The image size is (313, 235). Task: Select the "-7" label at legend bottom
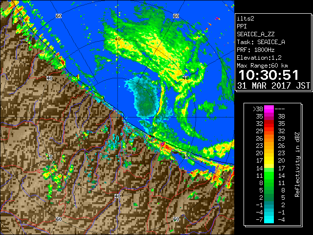pyautogui.click(x=259, y=220)
